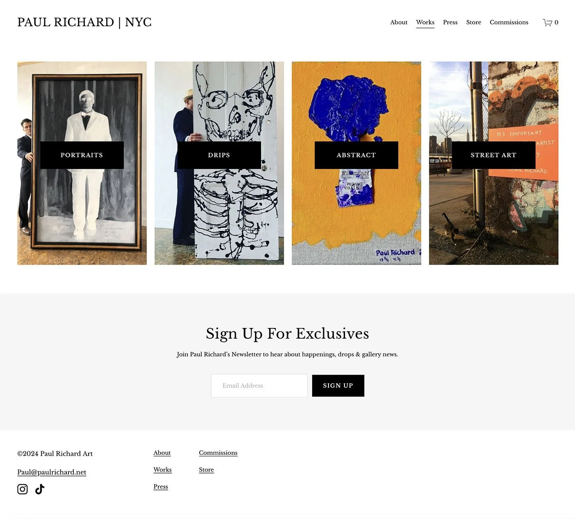Click the SIGN UP button
This screenshot has height=519, width=575.
click(338, 385)
